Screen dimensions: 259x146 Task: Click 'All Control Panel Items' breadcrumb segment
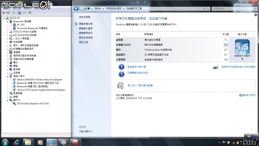coord(113,9)
